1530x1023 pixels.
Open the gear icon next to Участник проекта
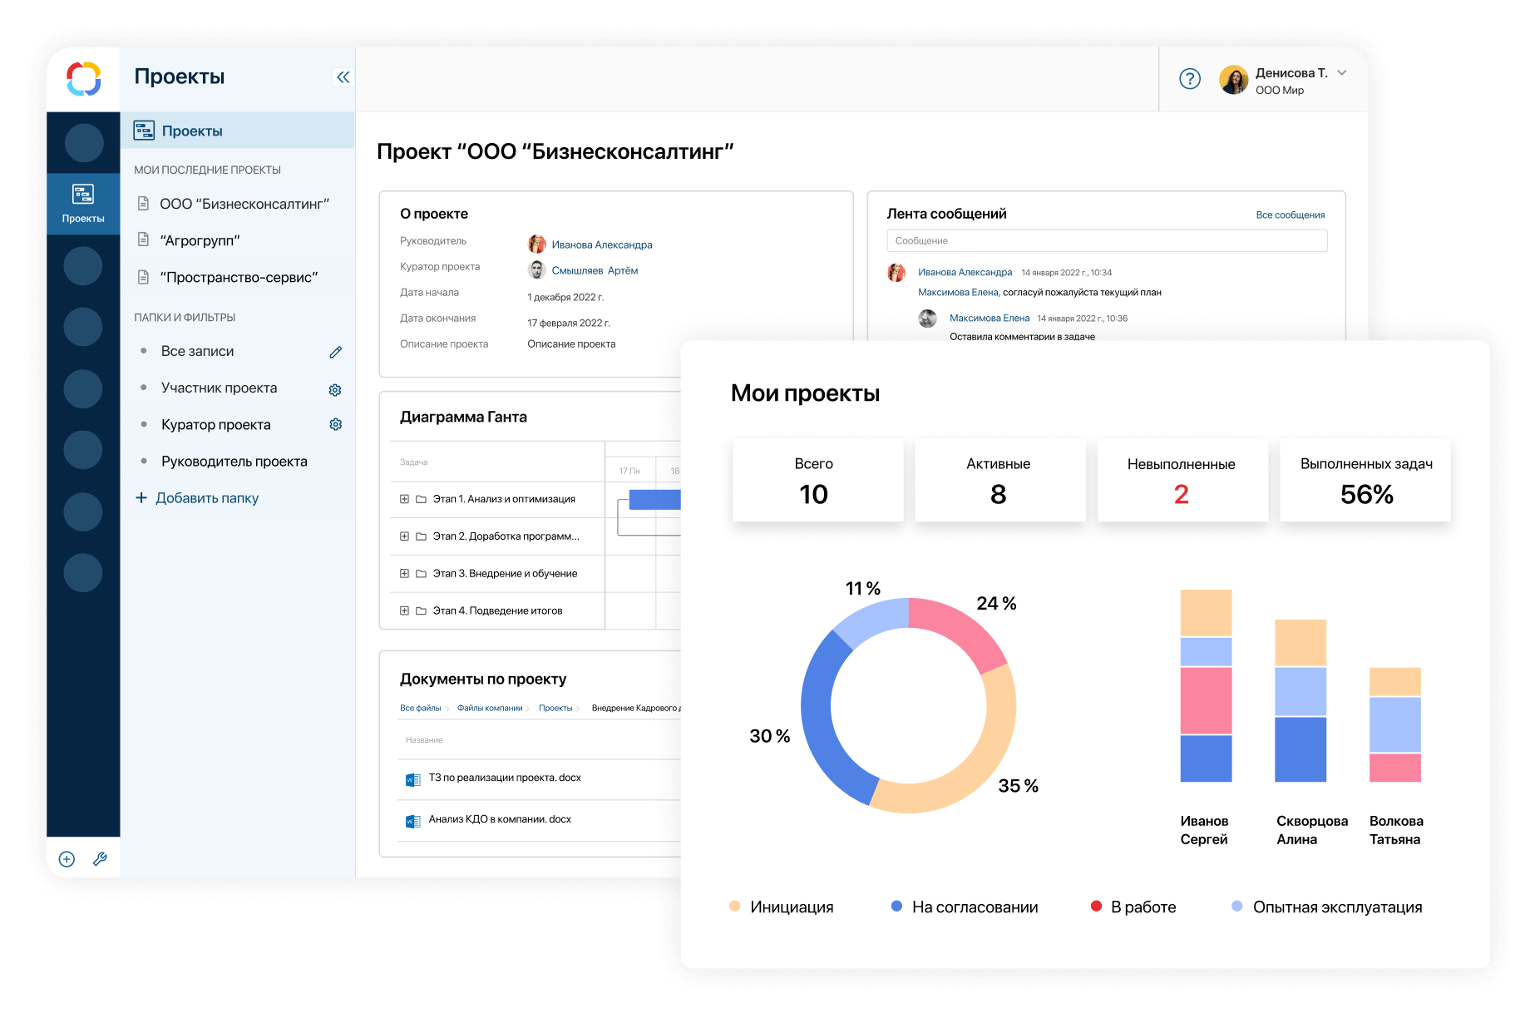coord(335,388)
